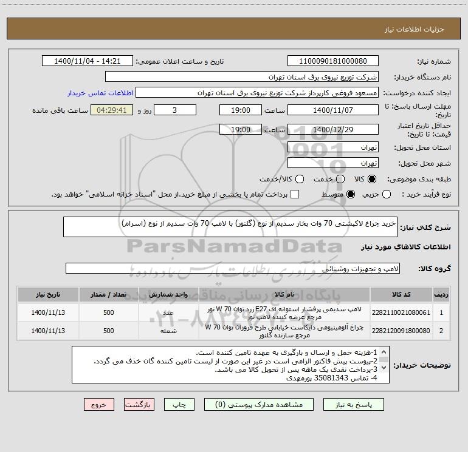Click the need date in row 2

click(x=48, y=331)
